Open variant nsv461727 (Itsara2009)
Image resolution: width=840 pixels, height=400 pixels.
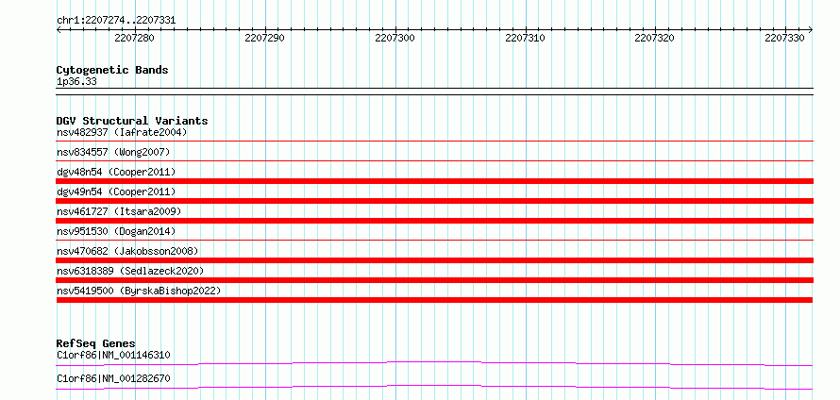point(119,211)
